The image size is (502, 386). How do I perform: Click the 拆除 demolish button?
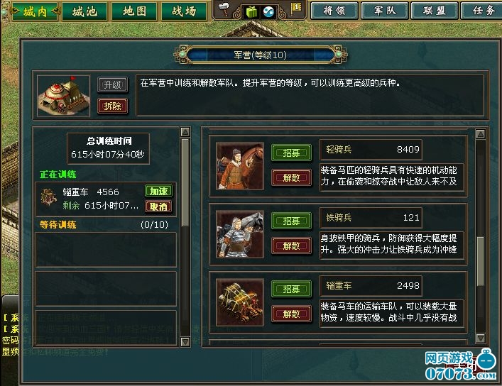click(112, 106)
